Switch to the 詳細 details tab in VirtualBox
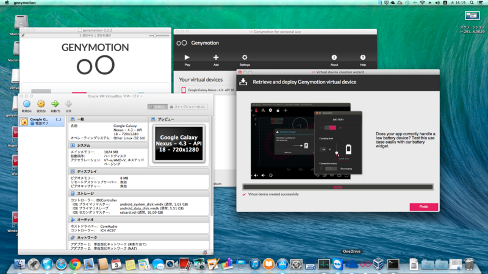Screen dimensions: 488x274 157,107
